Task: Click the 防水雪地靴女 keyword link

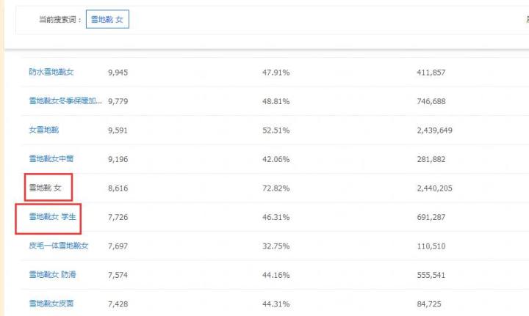Action: coord(51,72)
